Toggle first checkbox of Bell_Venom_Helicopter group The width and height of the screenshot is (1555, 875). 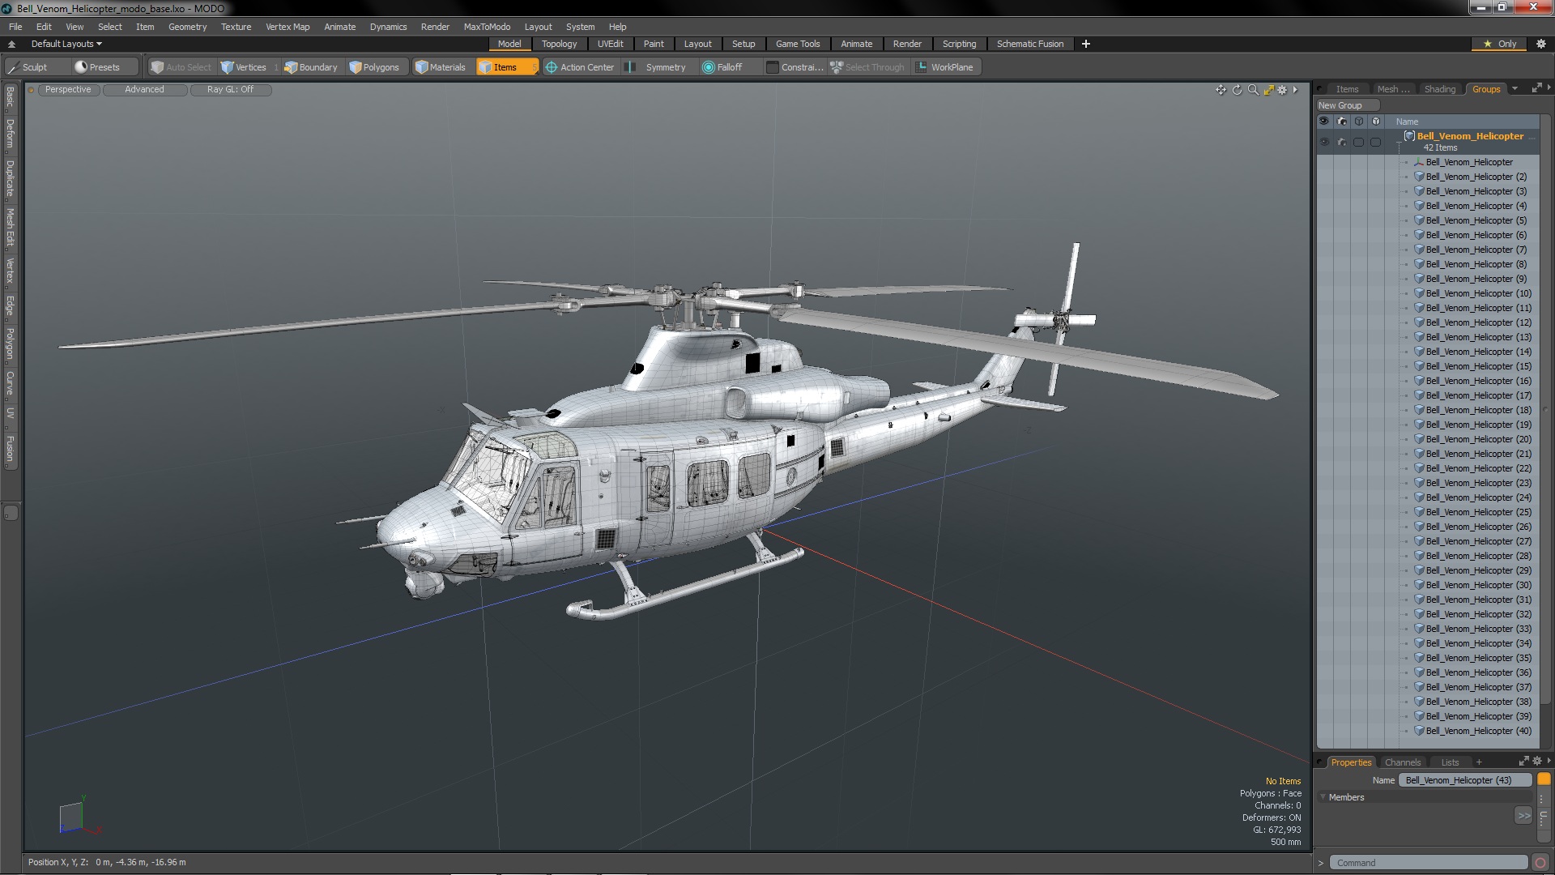(1359, 142)
